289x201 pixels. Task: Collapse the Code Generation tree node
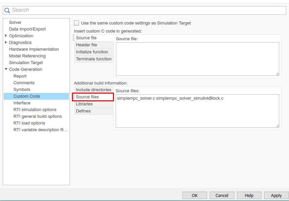click(6, 69)
